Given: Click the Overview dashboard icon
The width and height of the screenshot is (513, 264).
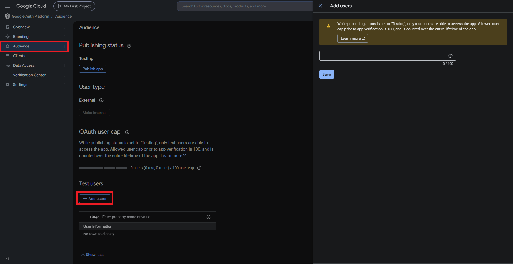Looking at the screenshot, I should [x=7, y=27].
